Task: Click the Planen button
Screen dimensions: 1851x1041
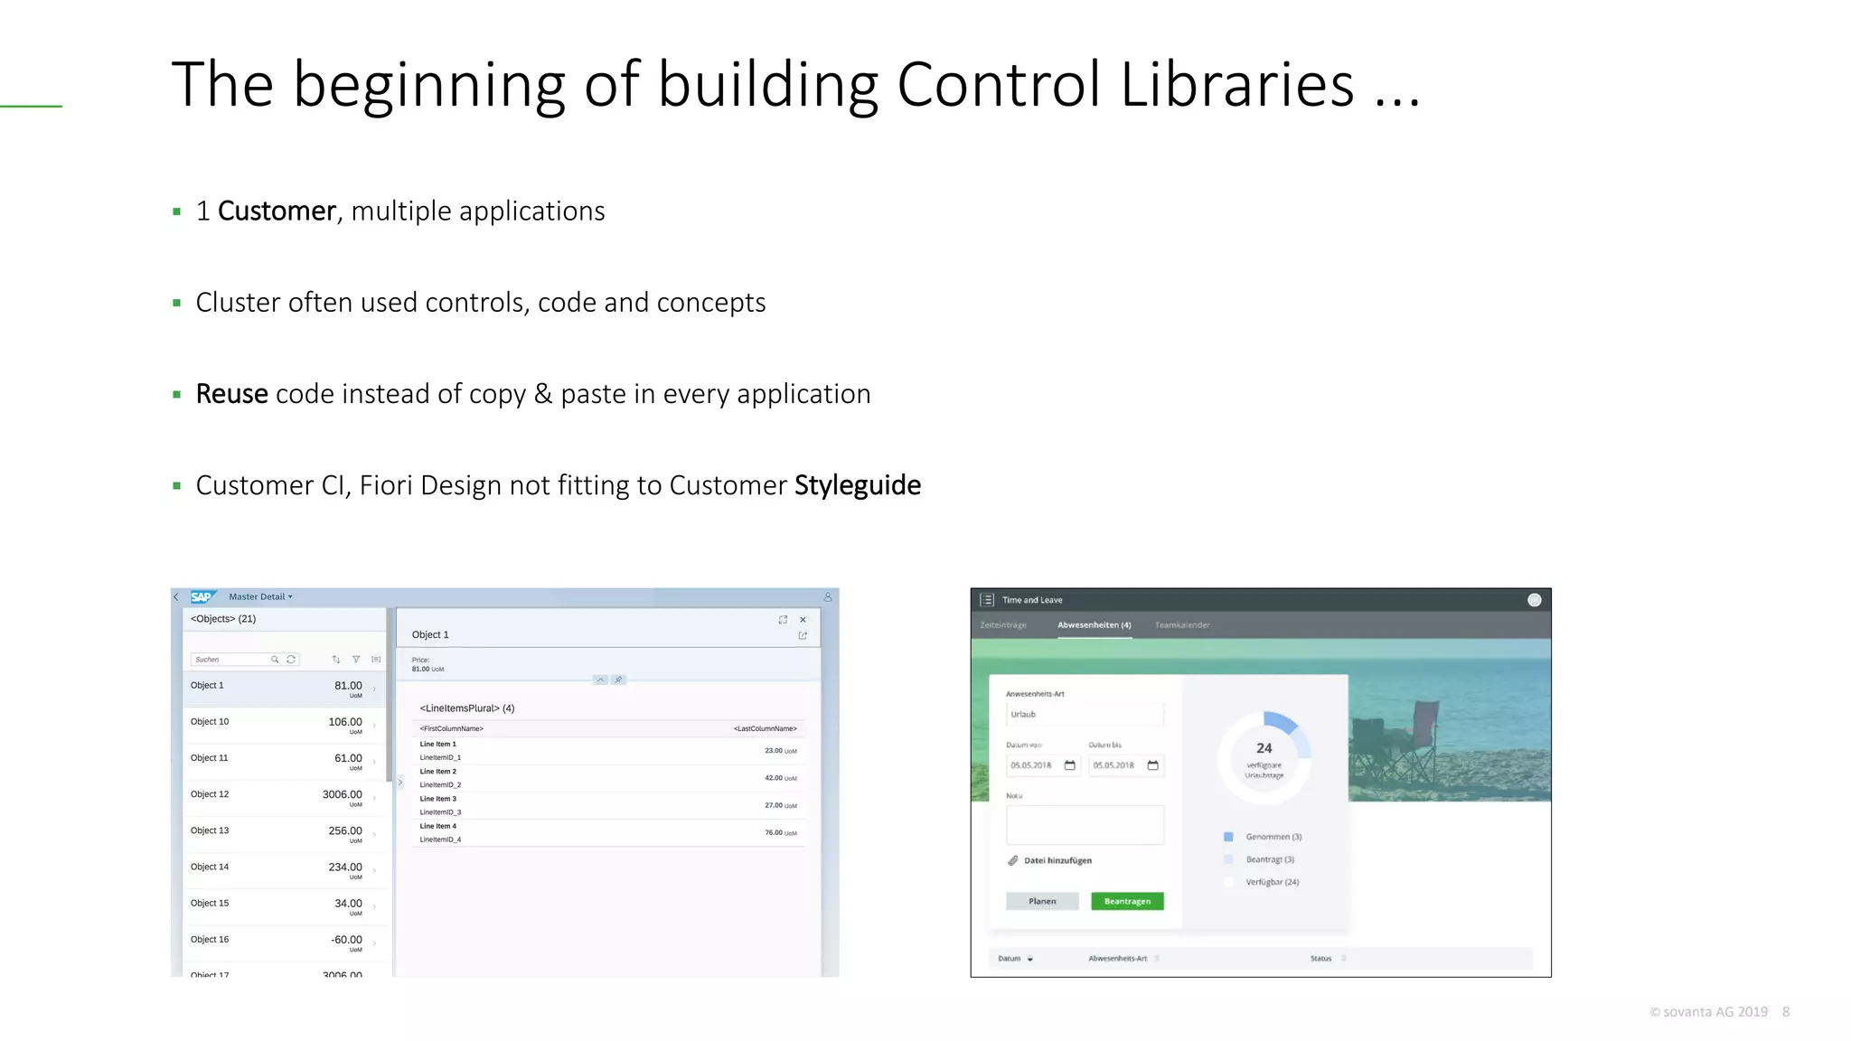Action: 1042,901
